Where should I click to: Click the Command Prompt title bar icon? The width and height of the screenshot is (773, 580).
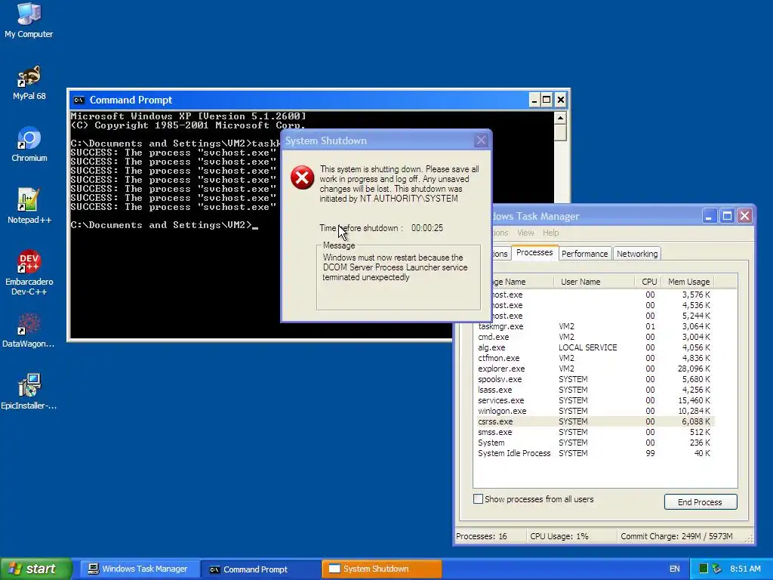pyautogui.click(x=79, y=100)
